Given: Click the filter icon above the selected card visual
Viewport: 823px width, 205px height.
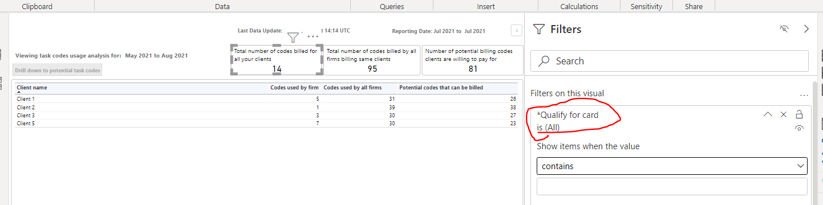Looking at the screenshot, I should coord(293,38).
